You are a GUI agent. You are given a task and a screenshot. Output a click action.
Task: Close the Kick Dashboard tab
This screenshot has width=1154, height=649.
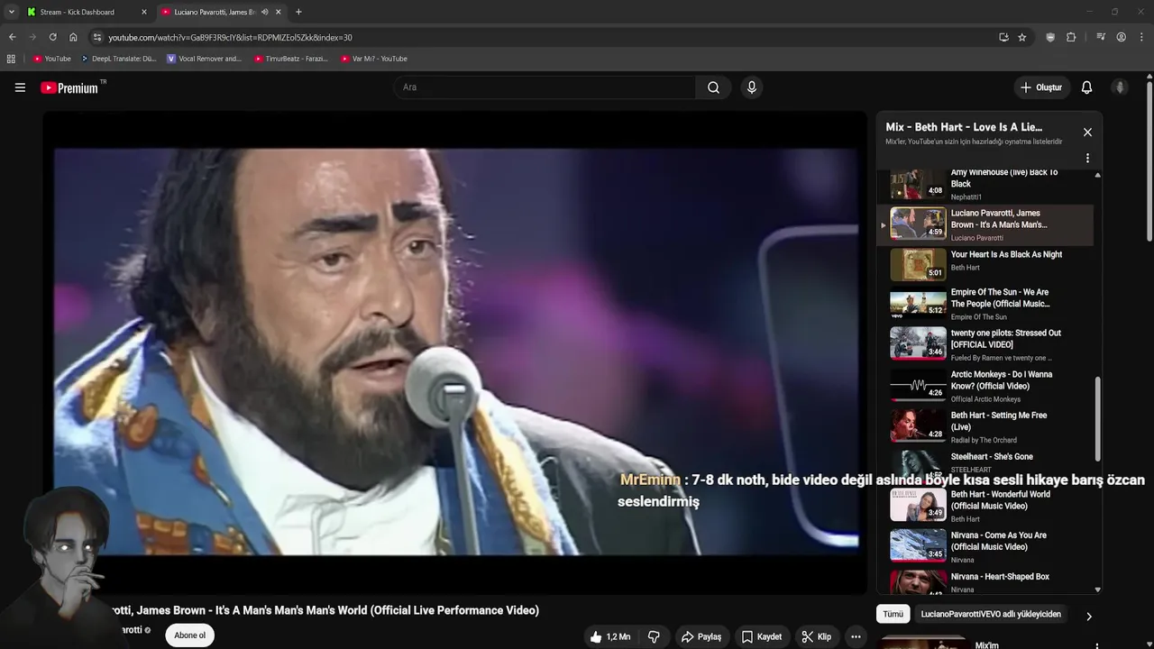143,12
